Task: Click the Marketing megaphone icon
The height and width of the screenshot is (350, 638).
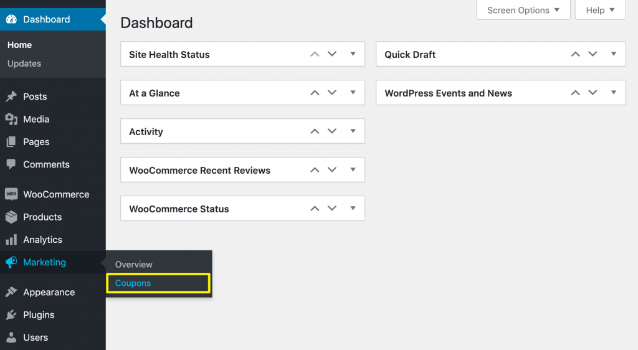Action: point(11,262)
